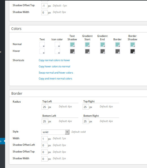Image resolution: width=147 pixels, height=168 pixels.
Task: Open the Normal Icon color swatch
Action: coord(57,45)
